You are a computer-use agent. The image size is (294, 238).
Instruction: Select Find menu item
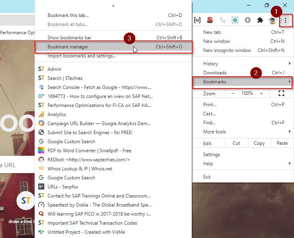[243, 123]
